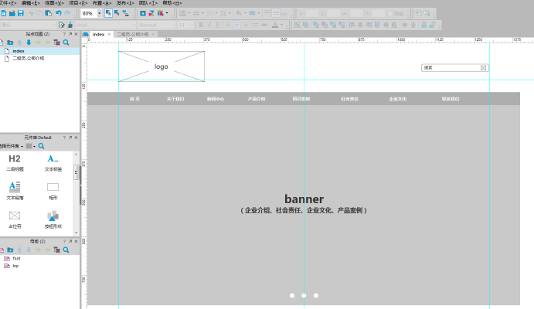Click the AxShare publish icon
The height and width of the screenshot is (309, 534).
[x=151, y=13]
